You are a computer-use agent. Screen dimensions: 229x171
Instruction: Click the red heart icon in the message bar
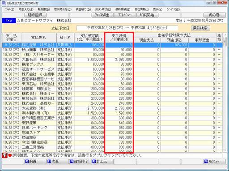click(x=10, y=156)
